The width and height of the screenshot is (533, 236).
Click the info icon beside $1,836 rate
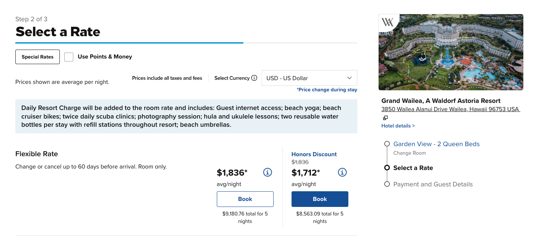(x=268, y=172)
